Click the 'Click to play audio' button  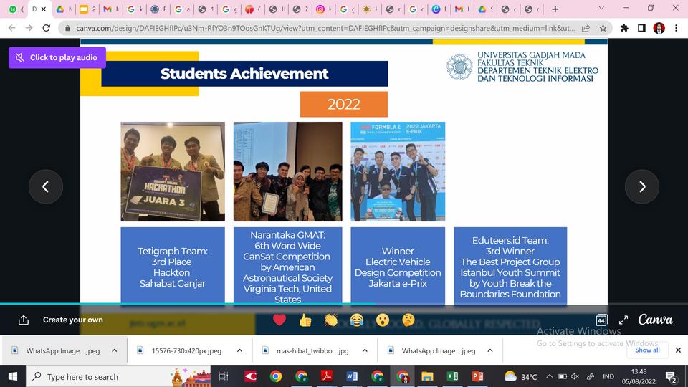pyautogui.click(x=57, y=57)
